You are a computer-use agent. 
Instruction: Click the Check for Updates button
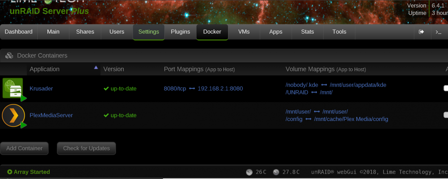(x=86, y=148)
